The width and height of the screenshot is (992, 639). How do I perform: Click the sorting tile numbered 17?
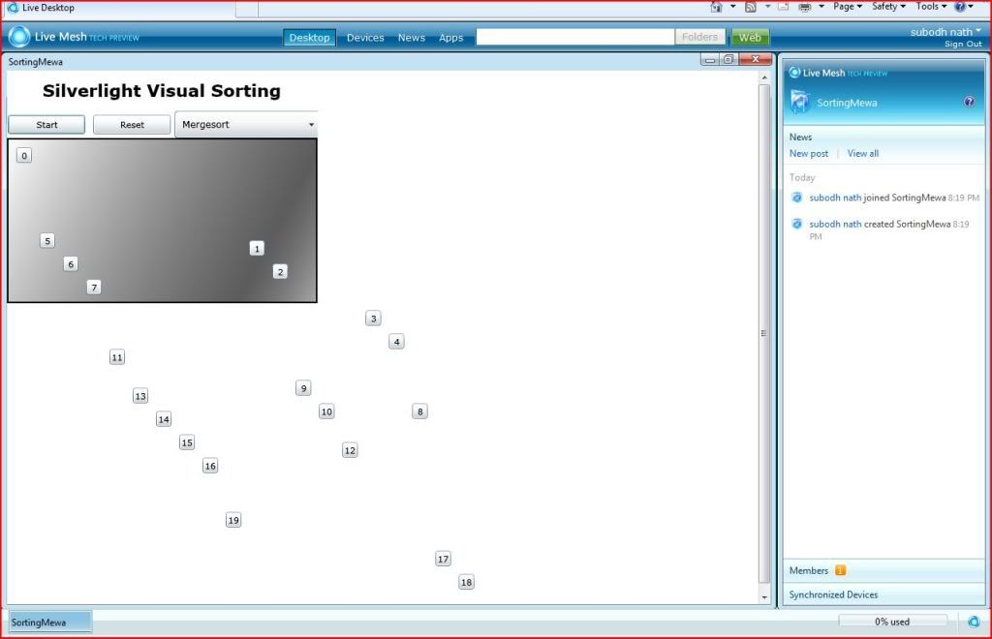(x=444, y=559)
